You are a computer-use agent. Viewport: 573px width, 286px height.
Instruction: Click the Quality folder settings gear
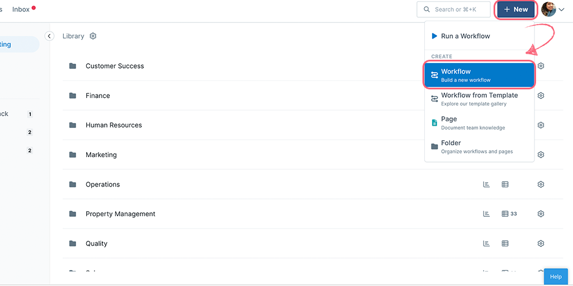541,244
